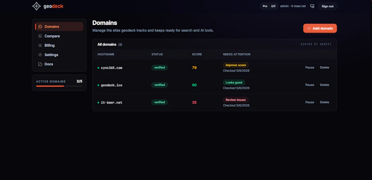Delete the geodeck.icu domain
Viewport: 372px width, 180px height.
pos(324,85)
